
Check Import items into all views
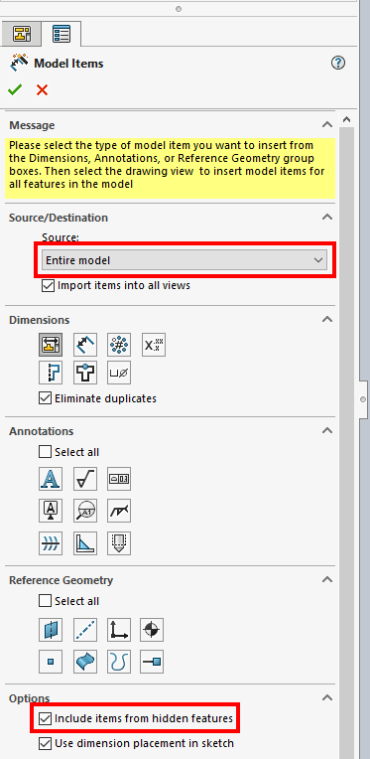[x=48, y=285]
